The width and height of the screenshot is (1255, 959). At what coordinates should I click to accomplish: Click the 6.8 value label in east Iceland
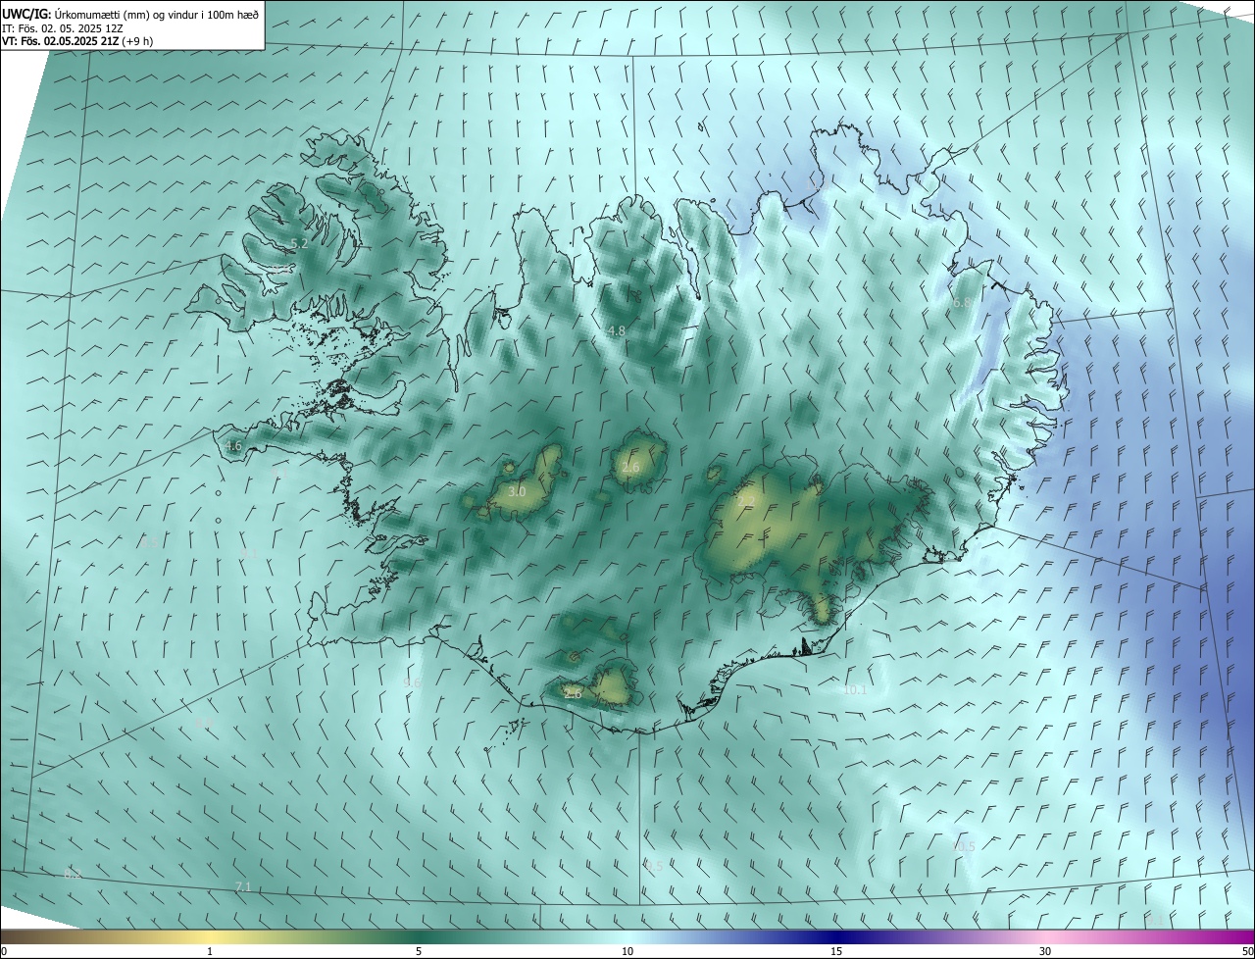(962, 303)
